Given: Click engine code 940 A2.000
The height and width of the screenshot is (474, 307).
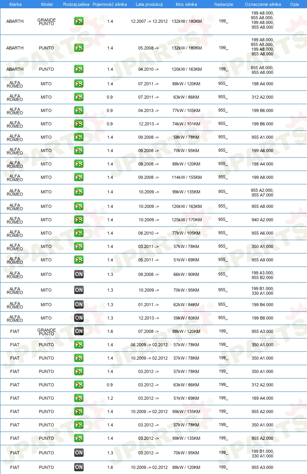Looking at the screenshot, I should 263,220.
